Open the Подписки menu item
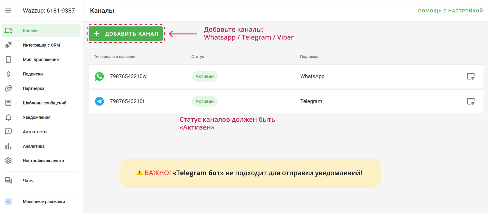This screenshot has width=488, height=213. pyautogui.click(x=41, y=74)
